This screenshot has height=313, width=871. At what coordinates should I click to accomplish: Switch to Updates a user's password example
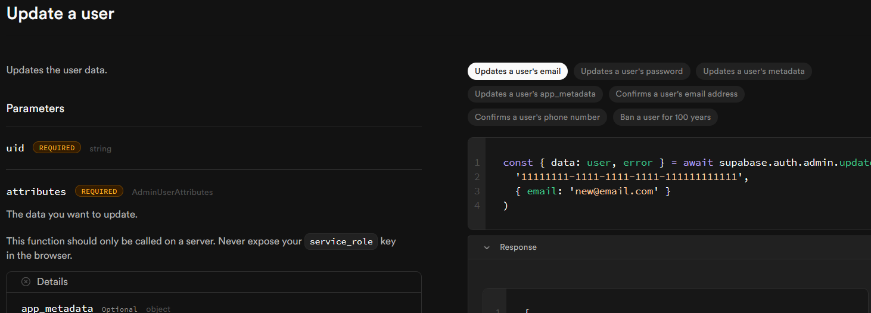632,72
